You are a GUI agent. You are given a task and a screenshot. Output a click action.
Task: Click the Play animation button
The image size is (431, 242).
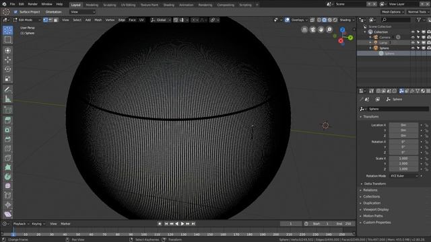click(183, 224)
